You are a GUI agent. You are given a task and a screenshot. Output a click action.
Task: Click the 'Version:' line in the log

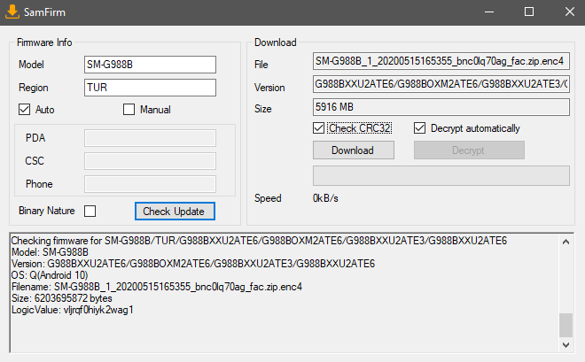[193, 264]
